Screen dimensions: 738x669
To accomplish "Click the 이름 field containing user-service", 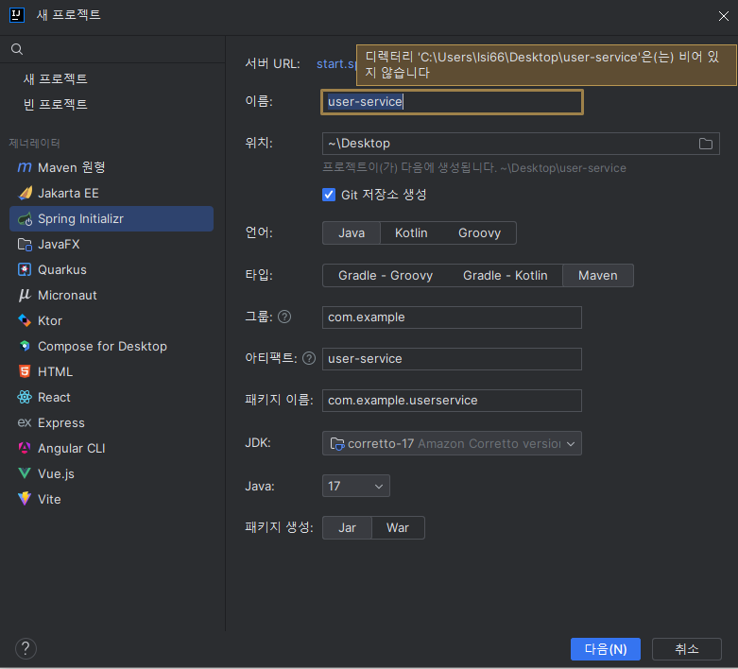I will click(452, 102).
